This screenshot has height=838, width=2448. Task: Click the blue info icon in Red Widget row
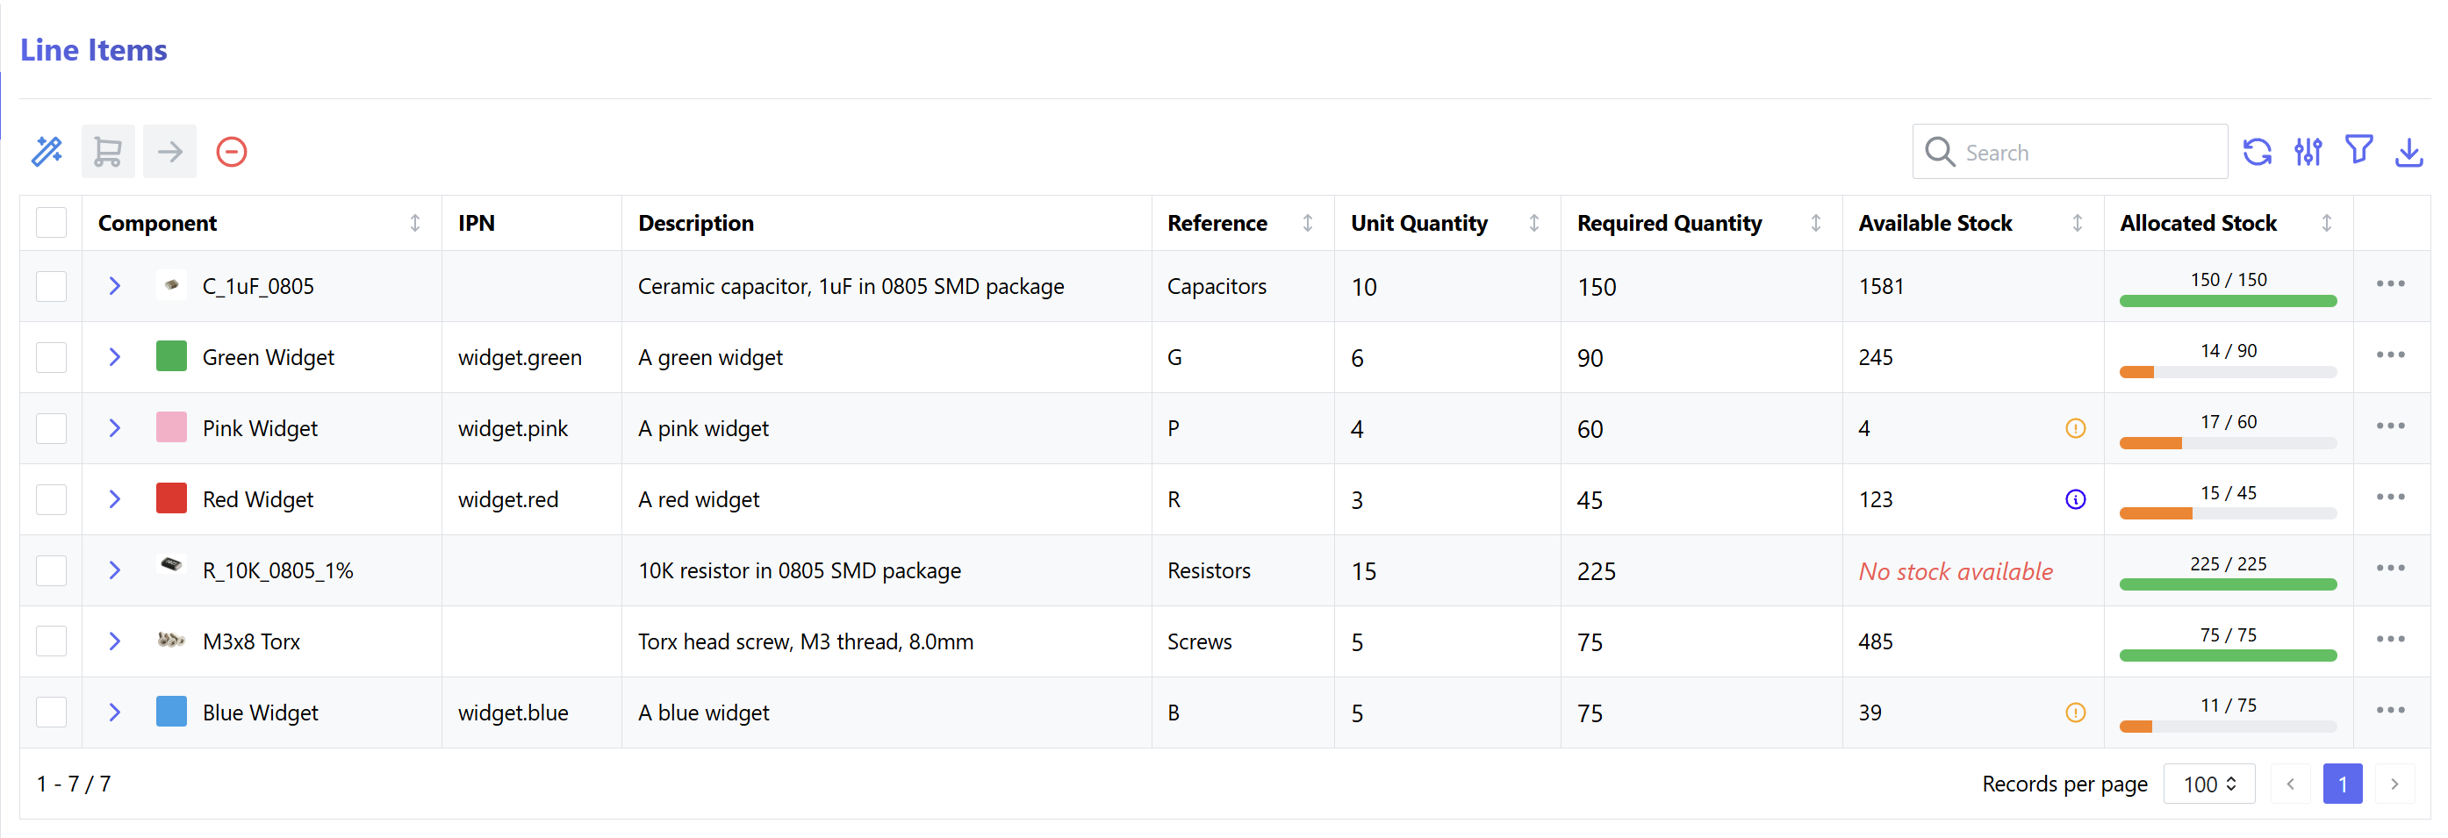2076,500
